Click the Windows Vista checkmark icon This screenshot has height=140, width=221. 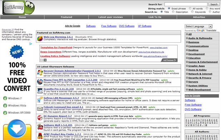(5, 106)
